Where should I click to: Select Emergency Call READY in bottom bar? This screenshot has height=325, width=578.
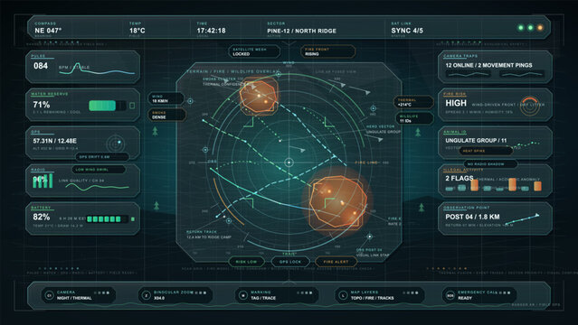pos(479,295)
